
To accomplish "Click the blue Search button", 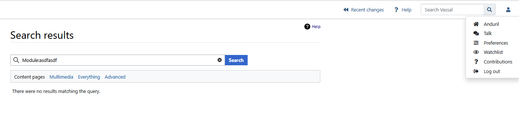I will click(236, 60).
